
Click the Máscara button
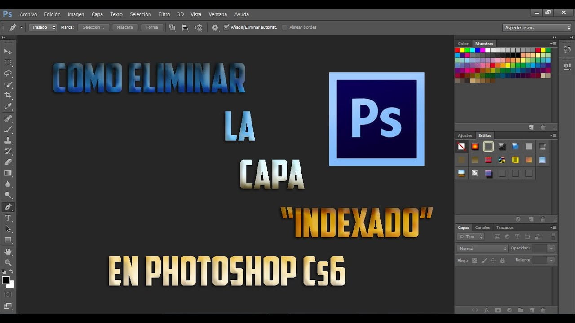click(125, 27)
